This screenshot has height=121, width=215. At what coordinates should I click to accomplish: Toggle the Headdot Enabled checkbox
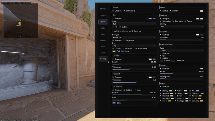(x=113, y=77)
